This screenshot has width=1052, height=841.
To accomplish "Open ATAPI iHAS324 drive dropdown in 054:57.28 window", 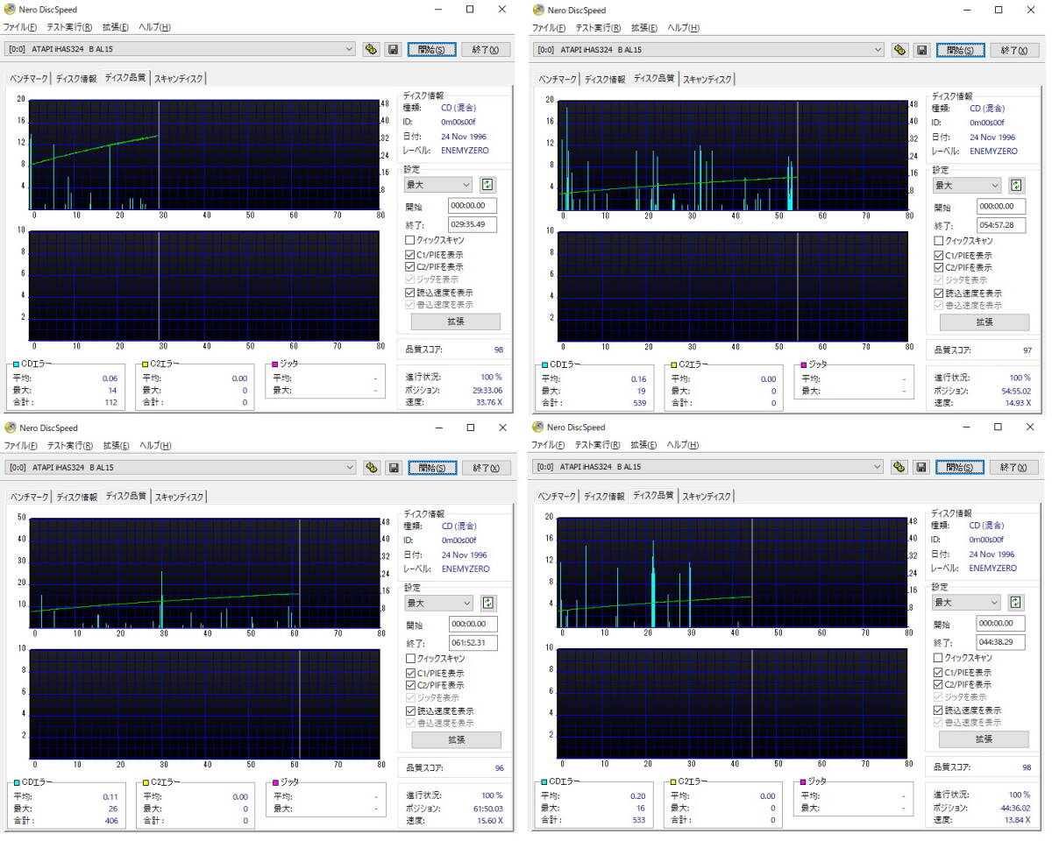I will (708, 50).
